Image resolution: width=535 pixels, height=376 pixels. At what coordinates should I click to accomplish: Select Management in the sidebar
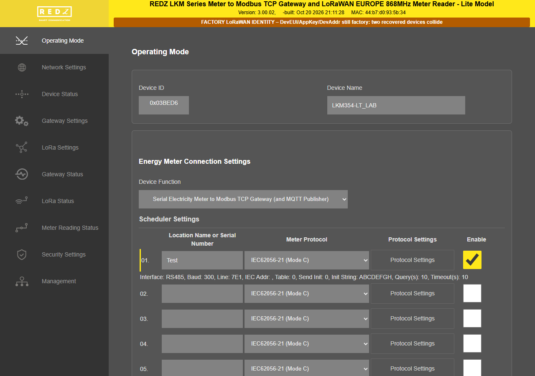[54, 281]
